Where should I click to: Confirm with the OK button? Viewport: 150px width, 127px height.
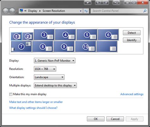[96, 119]
